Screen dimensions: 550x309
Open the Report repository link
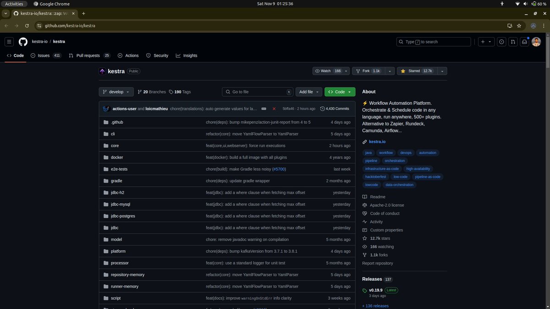pyautogui.click(x=378, y=263)
